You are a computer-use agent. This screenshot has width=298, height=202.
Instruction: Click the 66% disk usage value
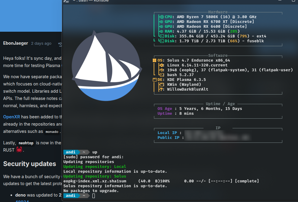tap(234, 41)
